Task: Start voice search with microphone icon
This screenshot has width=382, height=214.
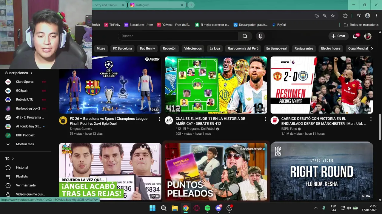Action: point(260,36)
